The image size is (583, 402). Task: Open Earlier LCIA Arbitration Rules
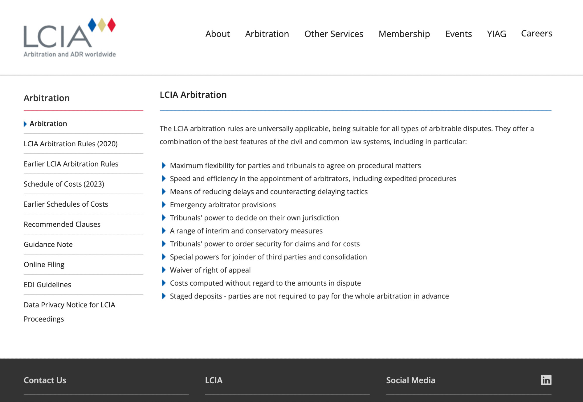point(71,164)
